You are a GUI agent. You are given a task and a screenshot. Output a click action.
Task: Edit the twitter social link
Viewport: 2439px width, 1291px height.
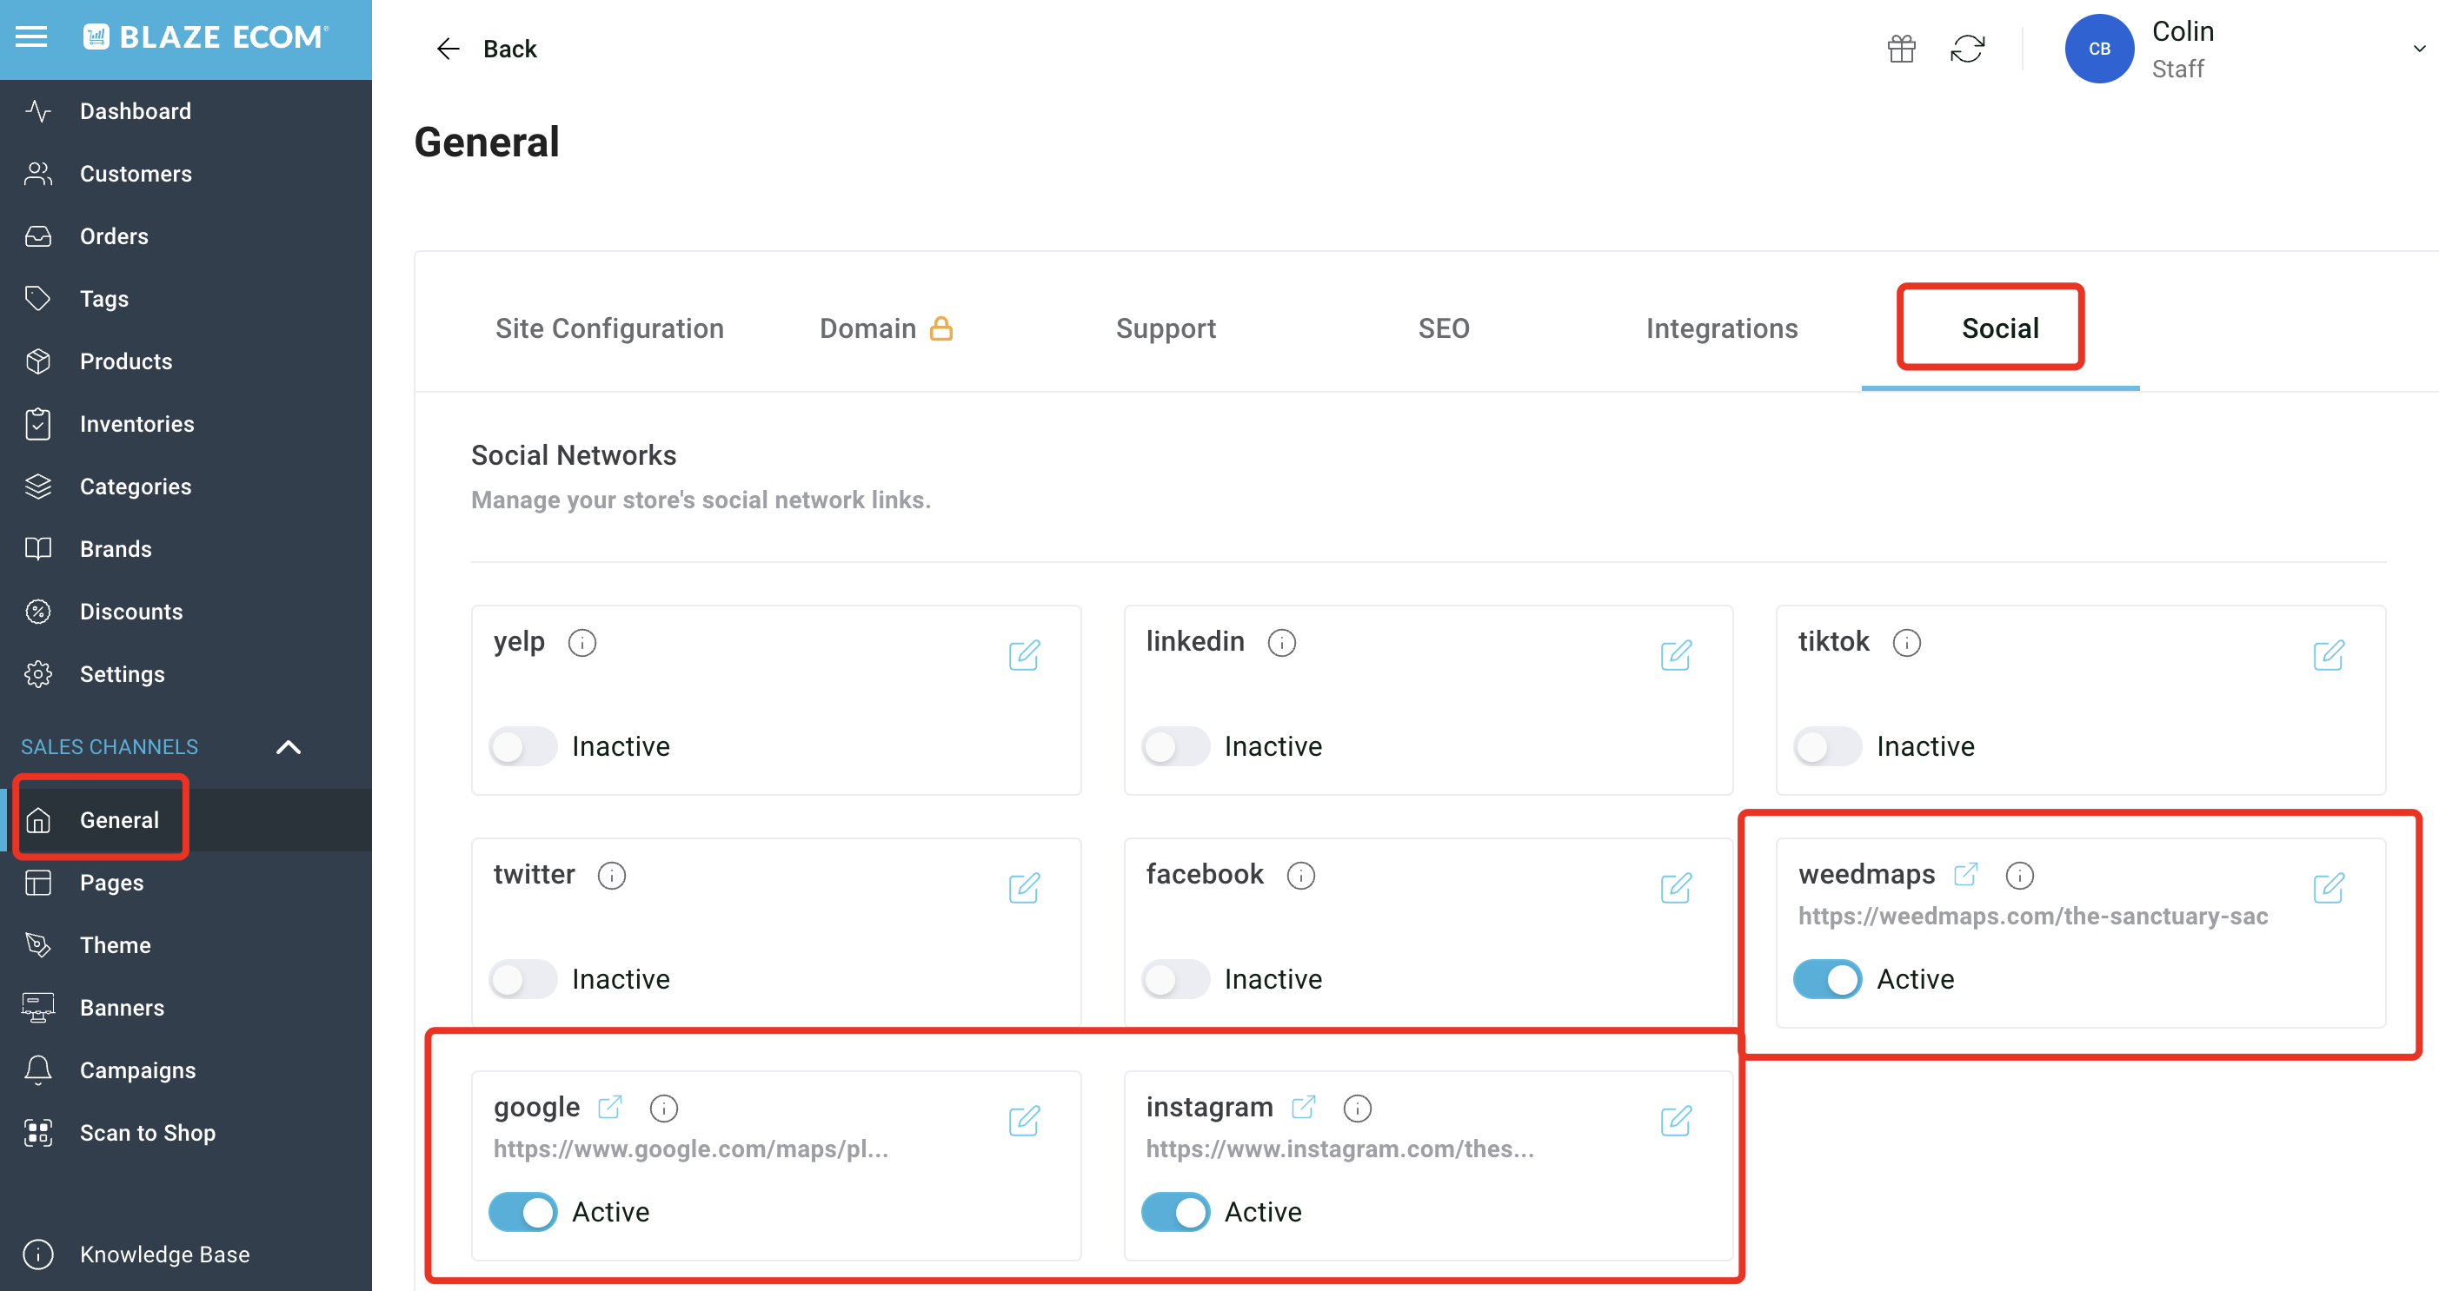click(x=1024, y=888)
